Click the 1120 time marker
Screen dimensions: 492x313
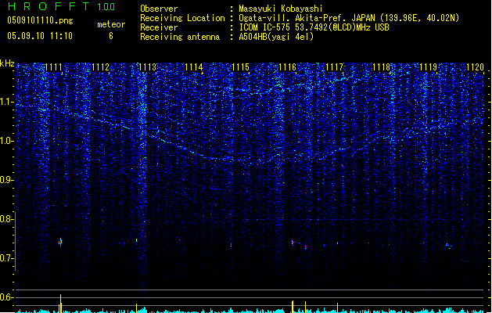pyautogui.click(x=475, y=67)
